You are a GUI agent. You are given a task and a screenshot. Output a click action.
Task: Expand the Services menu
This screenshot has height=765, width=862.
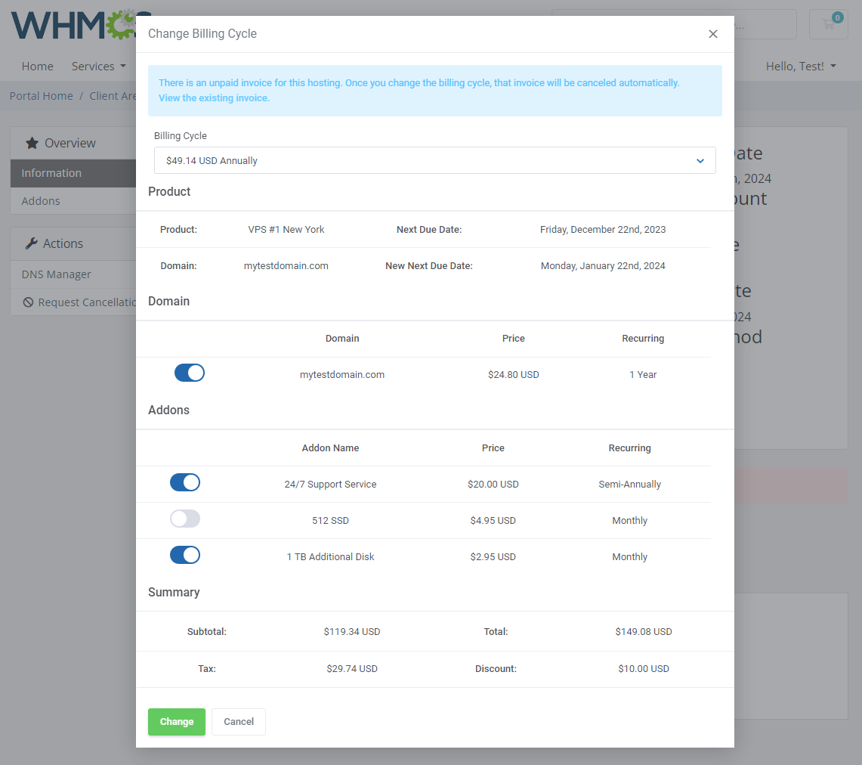98,66
